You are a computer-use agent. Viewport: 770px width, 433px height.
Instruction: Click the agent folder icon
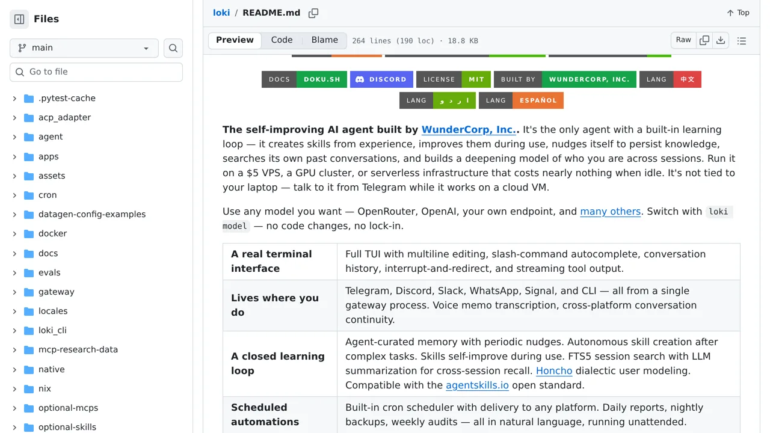click(x=29, y=137)
